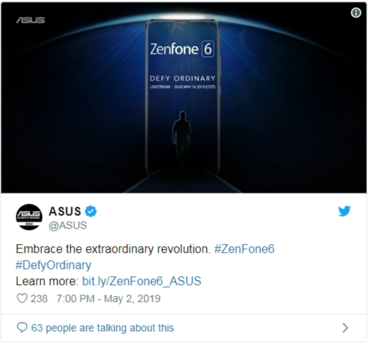Click the ASUS display name
368x343 pixels.
click(x=65, y=211)
